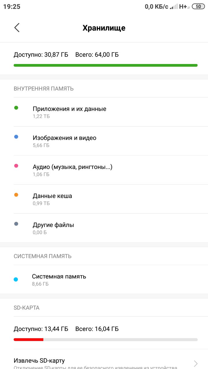Tap the signal strength icon in status bar
208x369 pixels.
click(x=174, y=6)
